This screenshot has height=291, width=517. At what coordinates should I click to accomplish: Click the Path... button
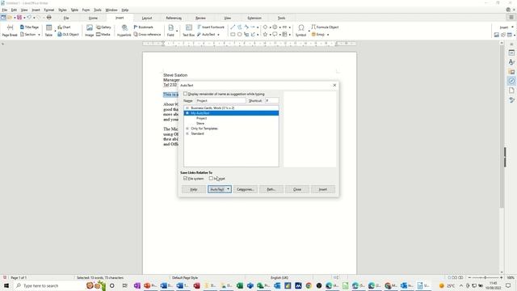point(271,189)
